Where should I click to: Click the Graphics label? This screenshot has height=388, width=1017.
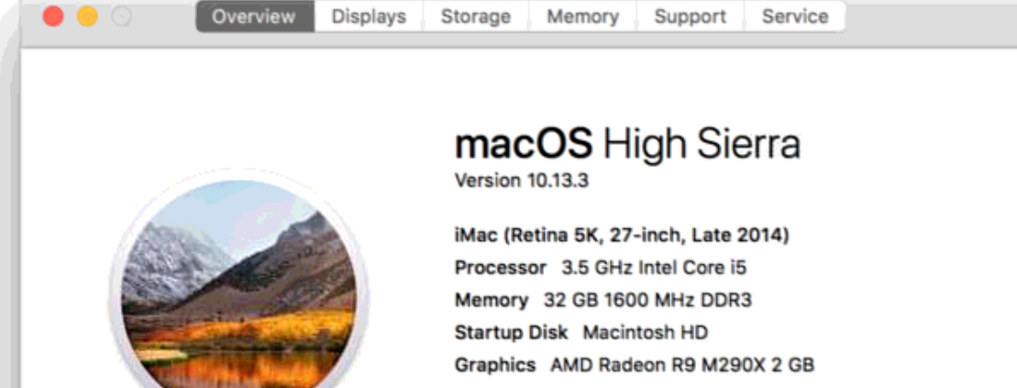[x=495, y=364]
